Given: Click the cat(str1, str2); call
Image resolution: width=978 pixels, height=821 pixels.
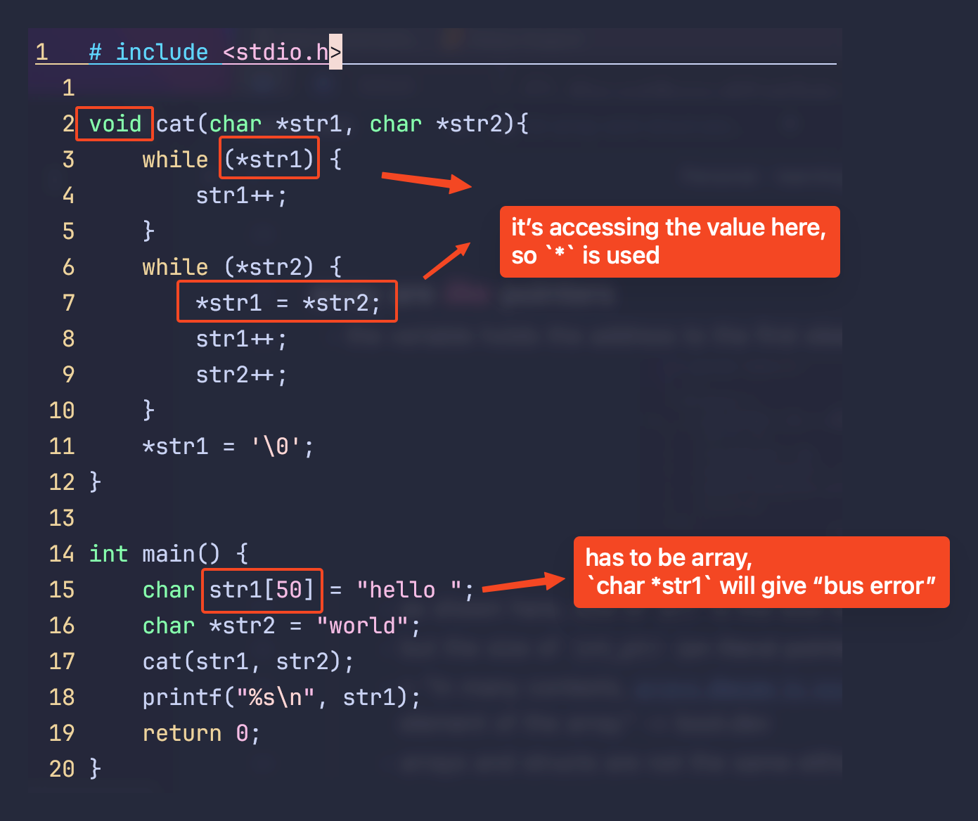Looking at the screenshot, I should (247, 661).
